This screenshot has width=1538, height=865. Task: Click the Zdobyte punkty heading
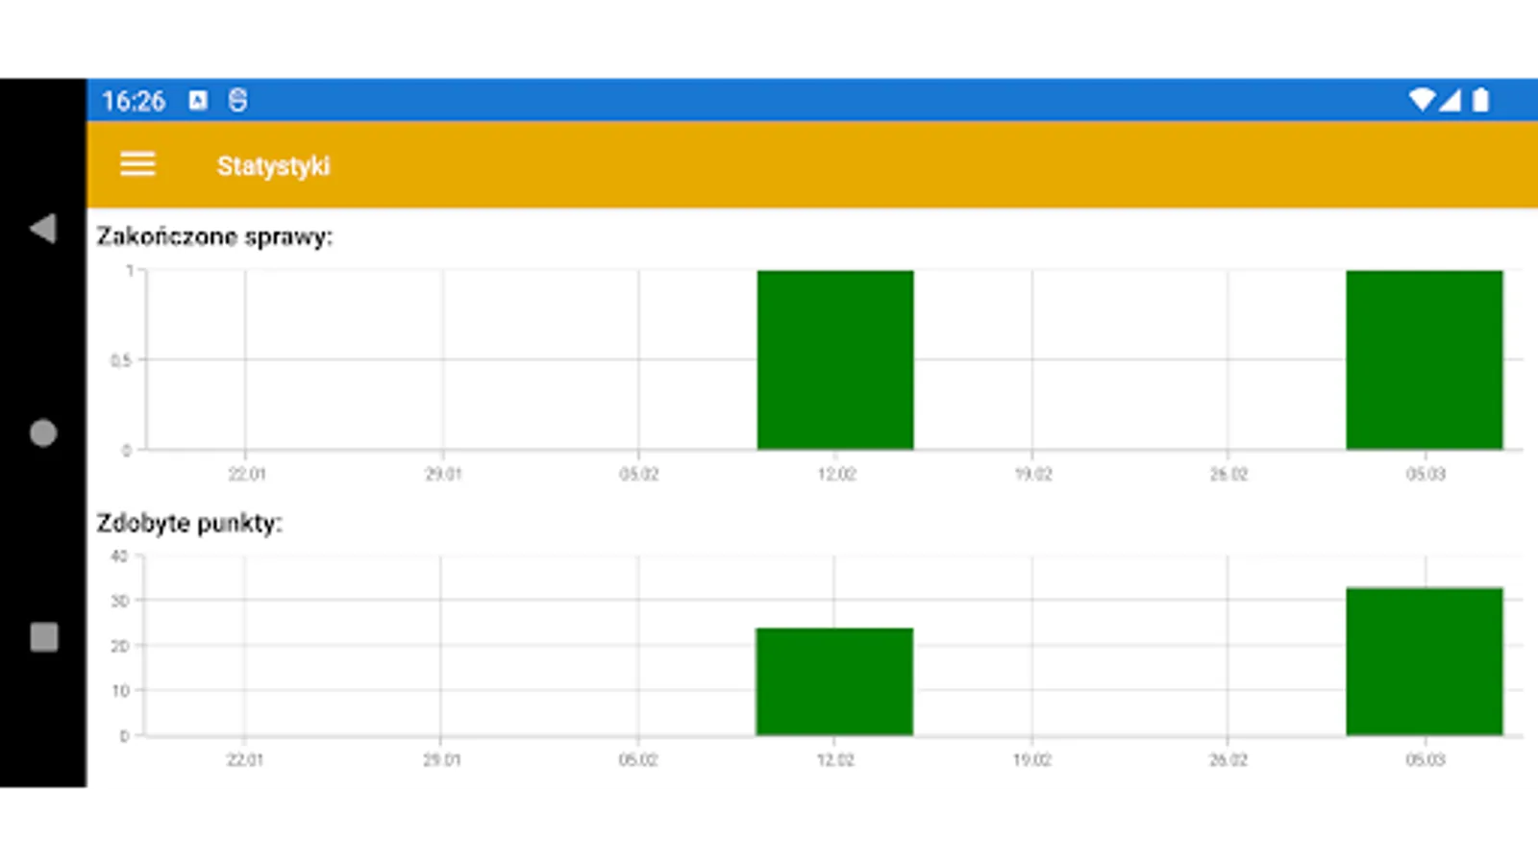(x=188, y=523)
